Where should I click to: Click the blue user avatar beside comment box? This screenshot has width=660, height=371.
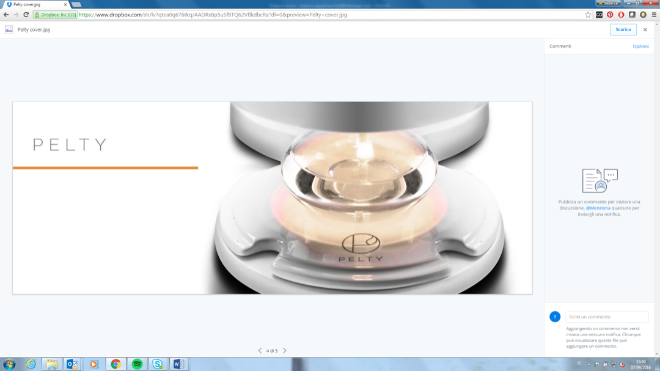click(555, 317)
